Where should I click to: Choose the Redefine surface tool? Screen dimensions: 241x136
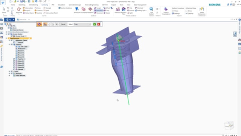90,10
